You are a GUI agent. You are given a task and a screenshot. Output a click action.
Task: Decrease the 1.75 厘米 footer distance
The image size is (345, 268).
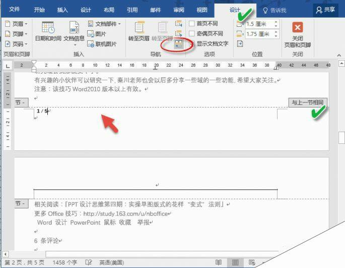point(276,36)
